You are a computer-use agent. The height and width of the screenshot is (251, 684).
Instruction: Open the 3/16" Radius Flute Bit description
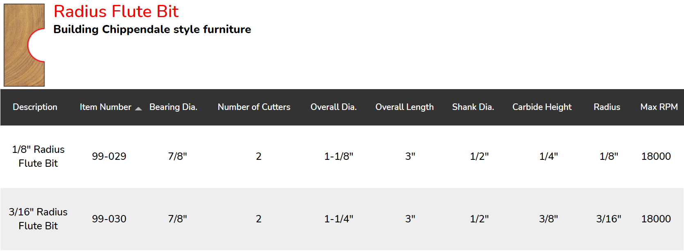pos(38,219)
